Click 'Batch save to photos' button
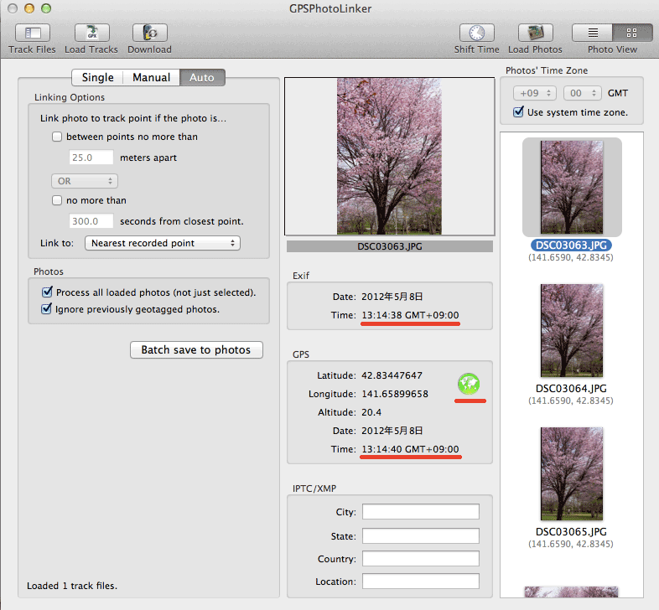Viewport: 659px width, 610px height. click(196, 349)
